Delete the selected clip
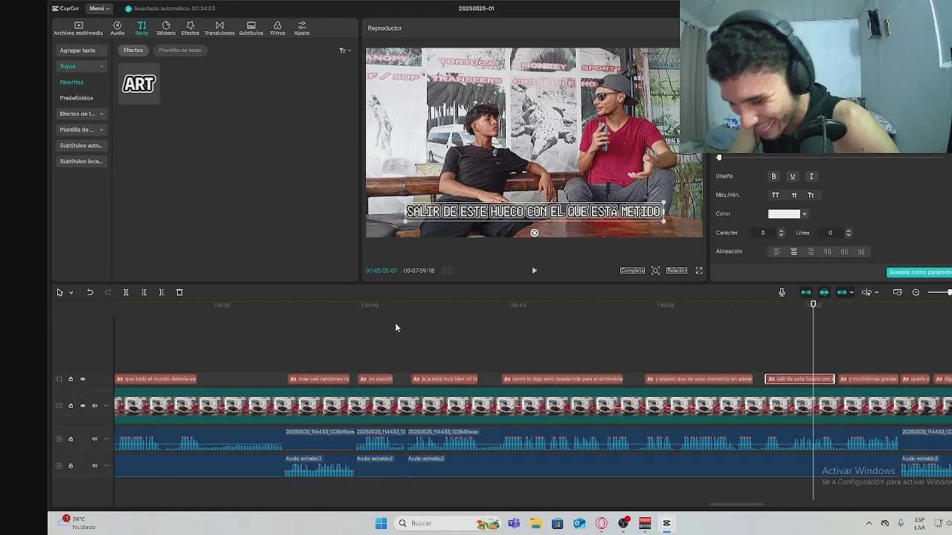This screenshot has width=952, height=535. [179, 293]
